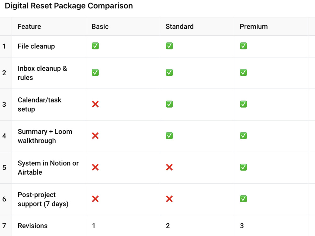
Task: Click red X for Standard System in Notion
Action: coord(169,167)
